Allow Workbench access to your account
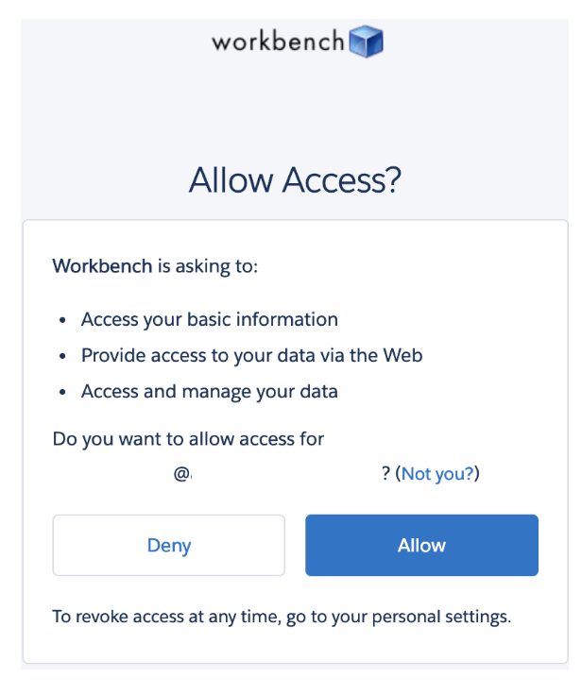This screenshot has height=695, width=582. click(421, 545)
